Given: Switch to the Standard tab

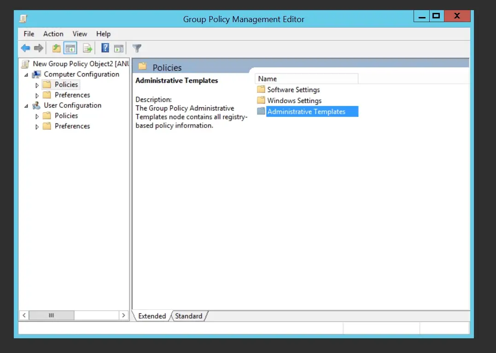Looking at the screenshot, I should pos(188,316).
